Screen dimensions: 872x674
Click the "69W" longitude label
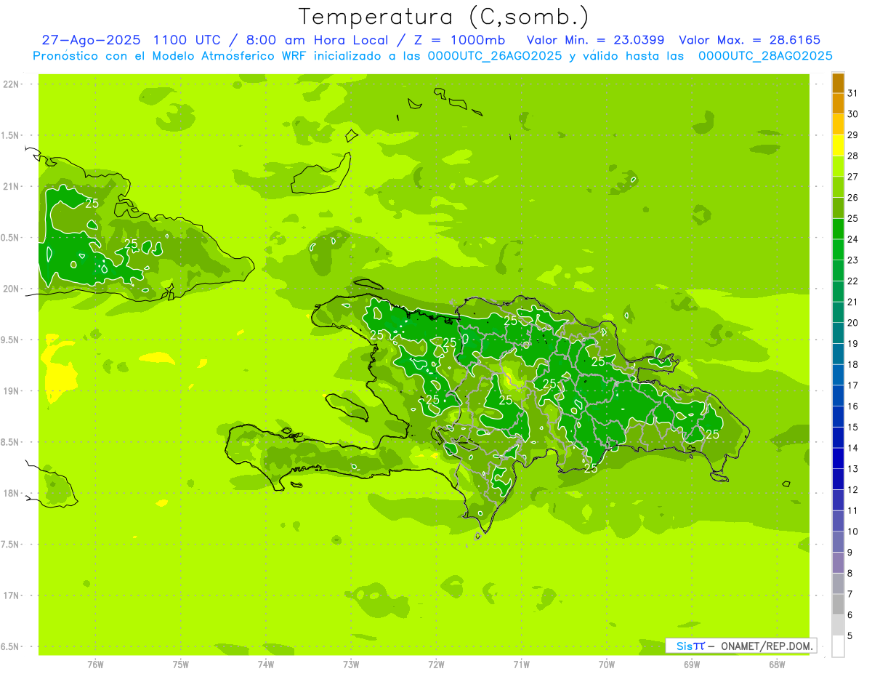692,664
